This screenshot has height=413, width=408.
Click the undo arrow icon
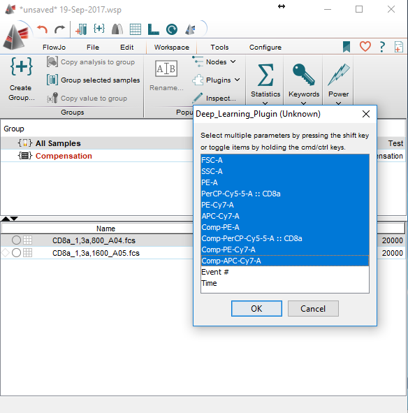click(42, 29)
